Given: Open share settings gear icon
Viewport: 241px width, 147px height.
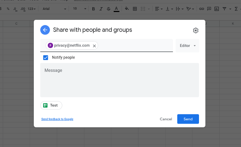Looking at the screenshot, I should point(196,30).
